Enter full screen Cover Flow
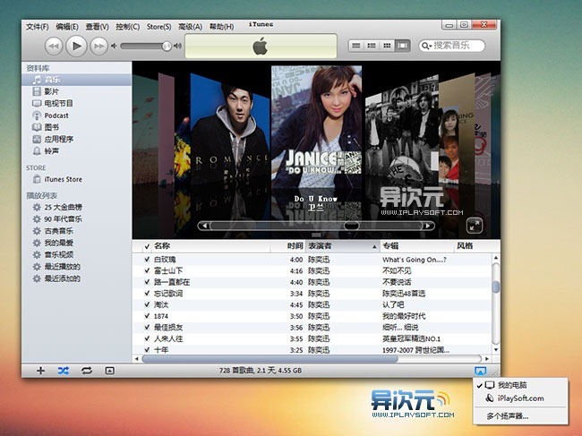 tap(475, 226)
